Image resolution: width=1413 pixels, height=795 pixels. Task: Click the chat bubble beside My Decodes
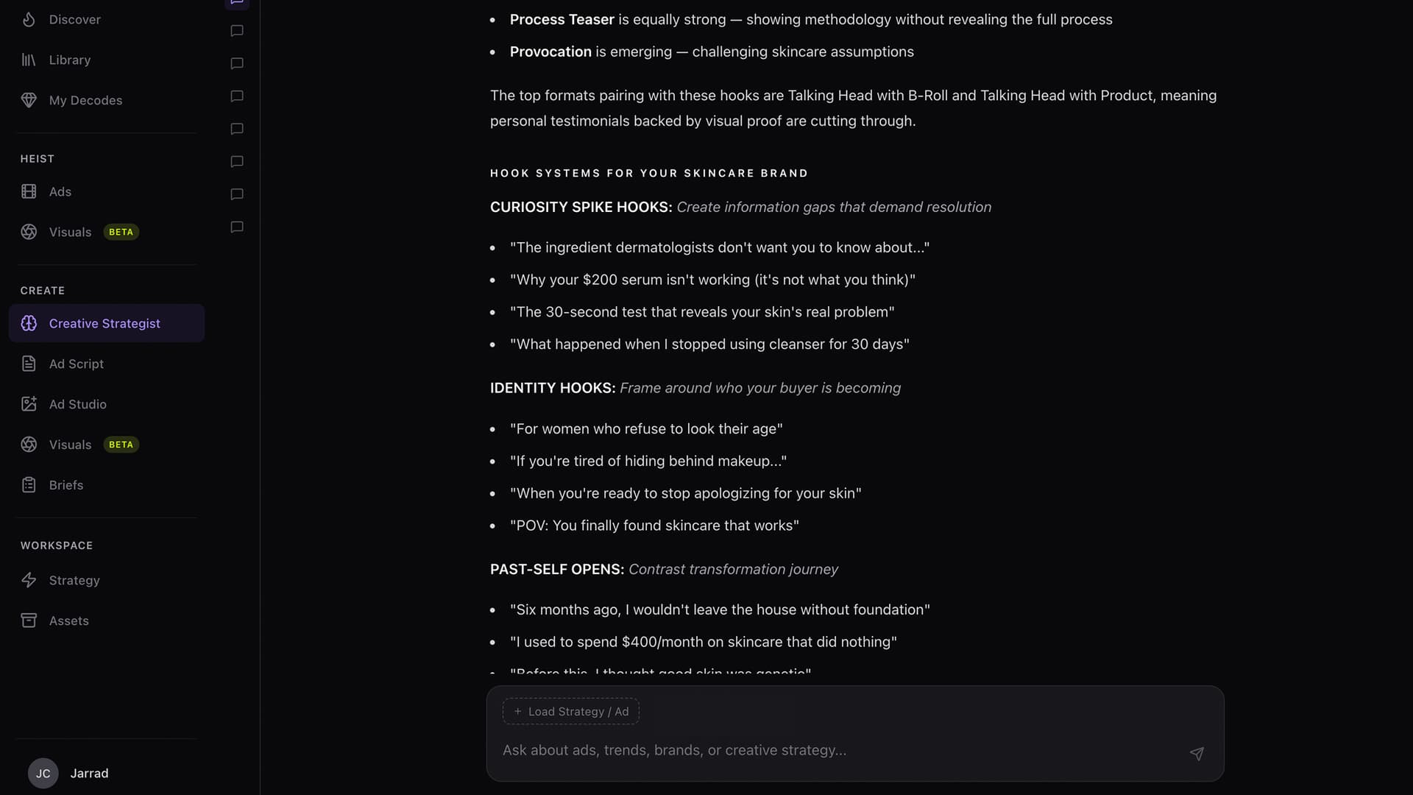(x=236, y=96)
